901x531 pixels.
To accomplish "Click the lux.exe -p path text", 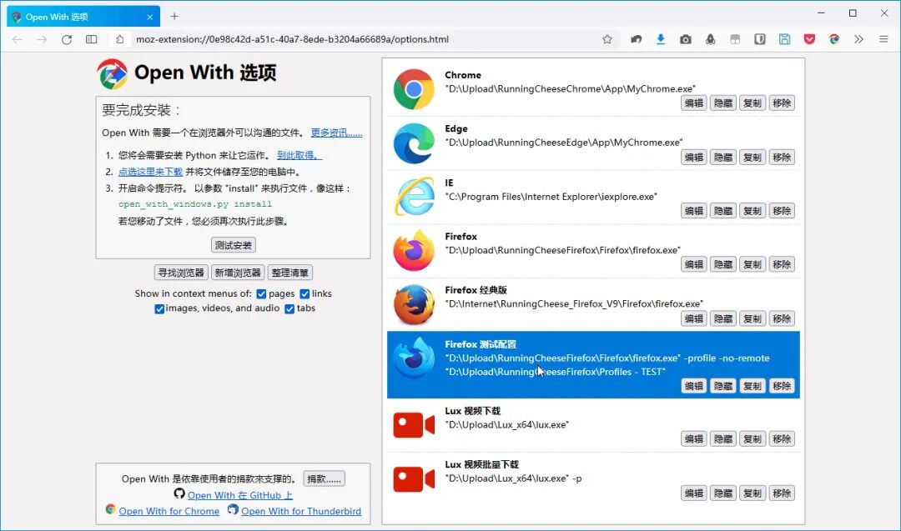I will 513,478.
